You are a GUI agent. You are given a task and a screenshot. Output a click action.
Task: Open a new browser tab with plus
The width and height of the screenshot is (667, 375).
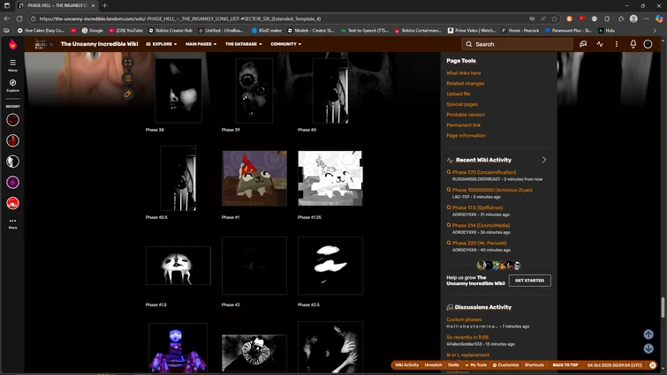104,5
